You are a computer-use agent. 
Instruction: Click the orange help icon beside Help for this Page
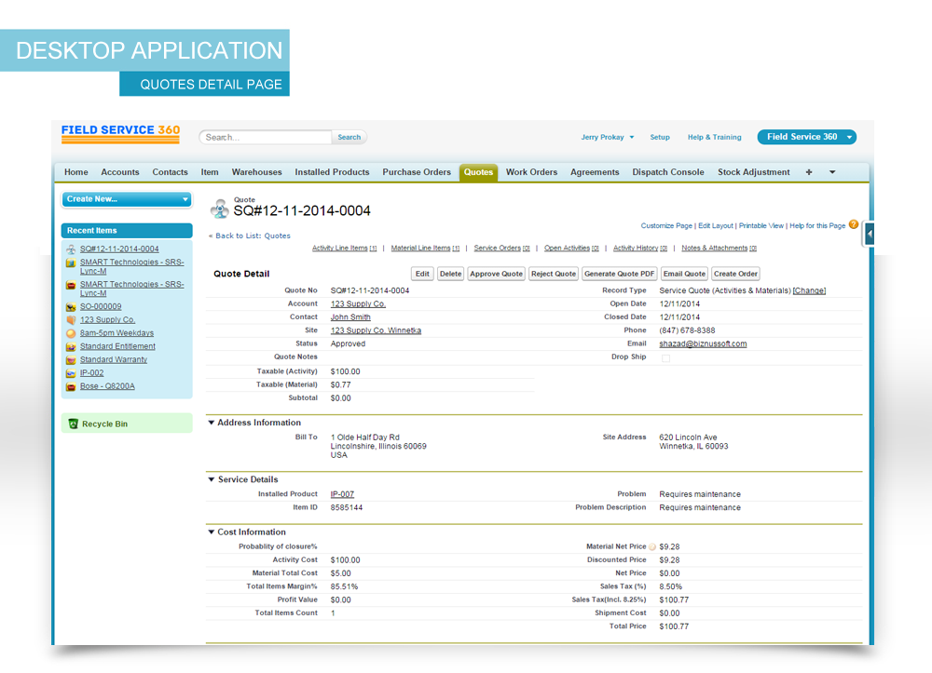coord(854,224)
